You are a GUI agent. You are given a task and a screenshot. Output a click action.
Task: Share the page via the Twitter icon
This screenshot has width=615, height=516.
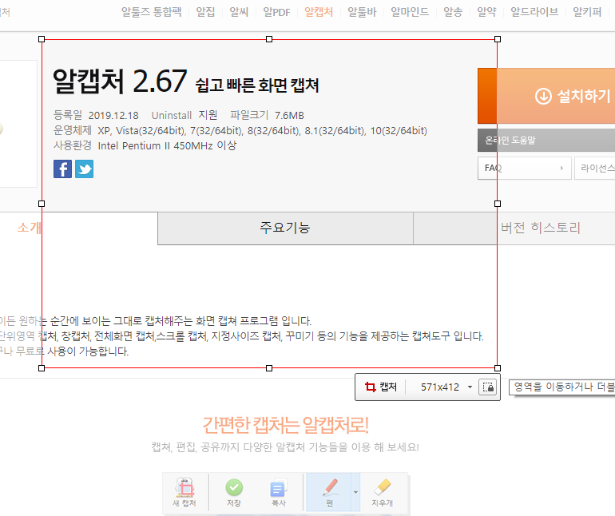tap(85, 169)
